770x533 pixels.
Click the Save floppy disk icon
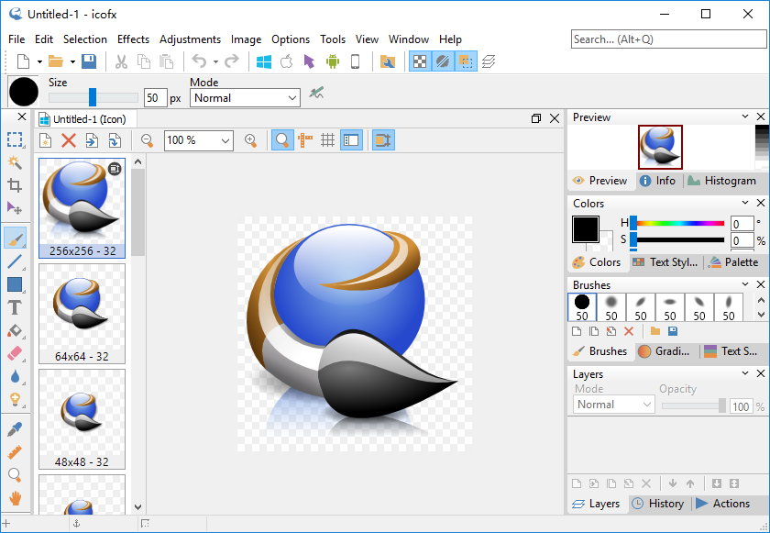[x=89, y=61]
